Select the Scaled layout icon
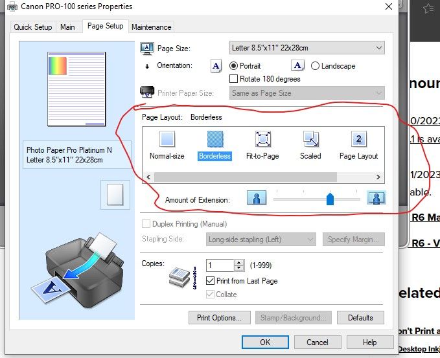The height and width of the screenshot is (358, 440). pyautogui.click(x=310, y=139)
